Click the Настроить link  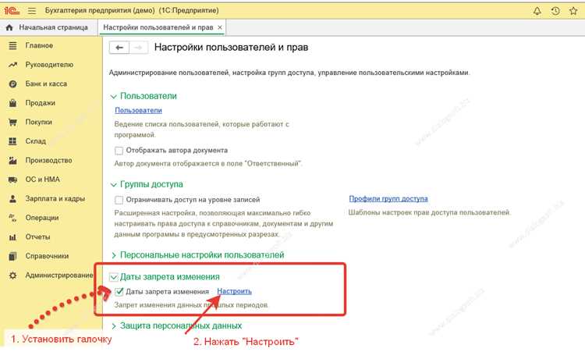coord(234,291)
